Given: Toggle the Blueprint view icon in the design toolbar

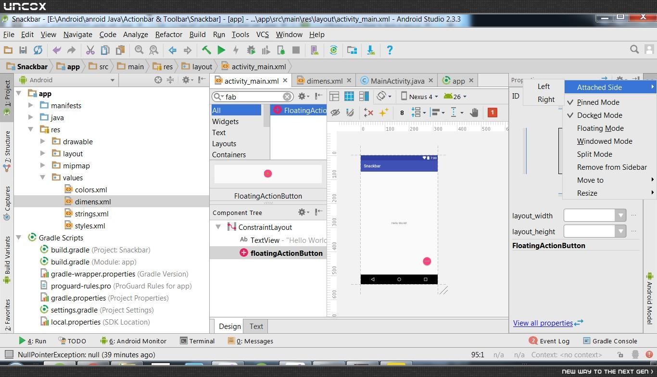Looking at the screenshot, I should tap(349, 96).
